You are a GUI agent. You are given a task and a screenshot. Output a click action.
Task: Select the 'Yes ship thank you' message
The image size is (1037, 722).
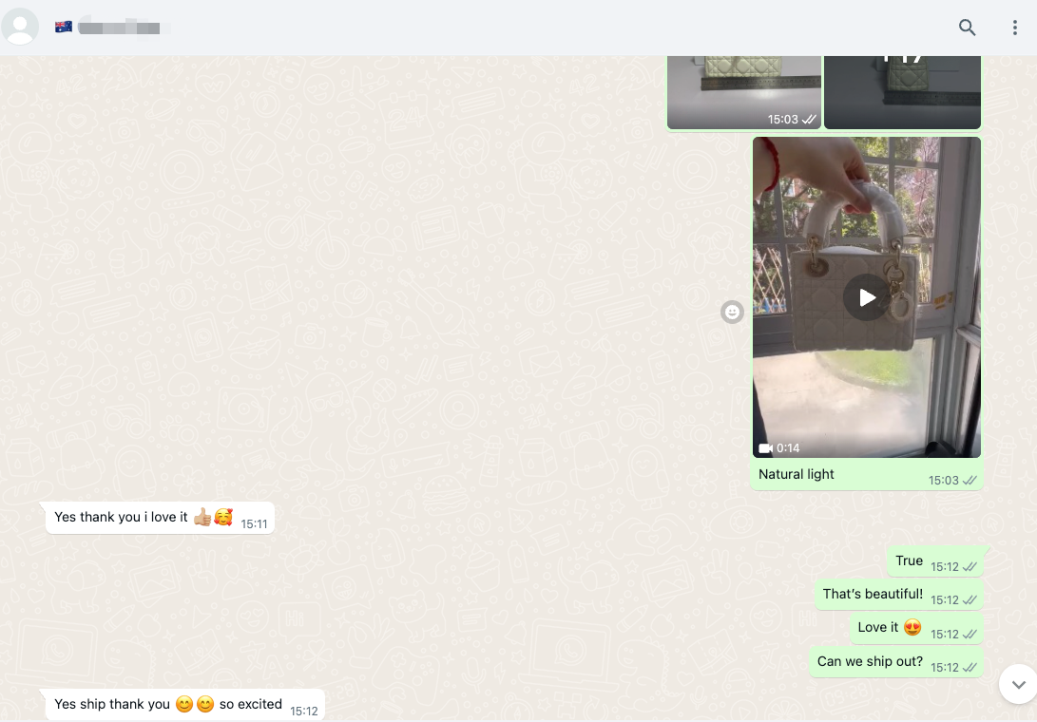(185, 705)
